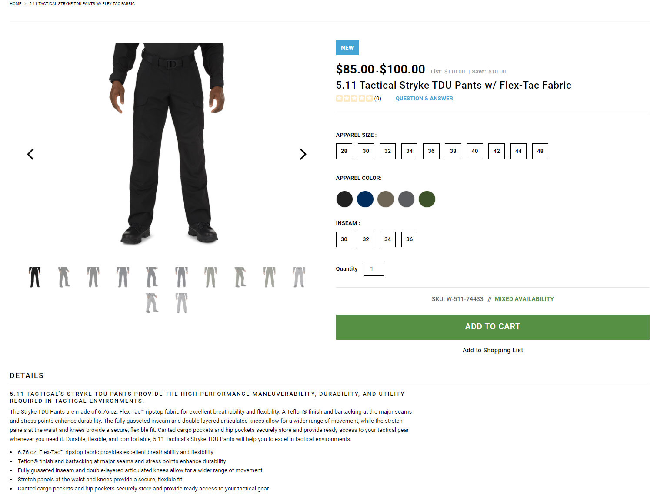
Task: Pick the black color swatch
Action: point(344,199)
